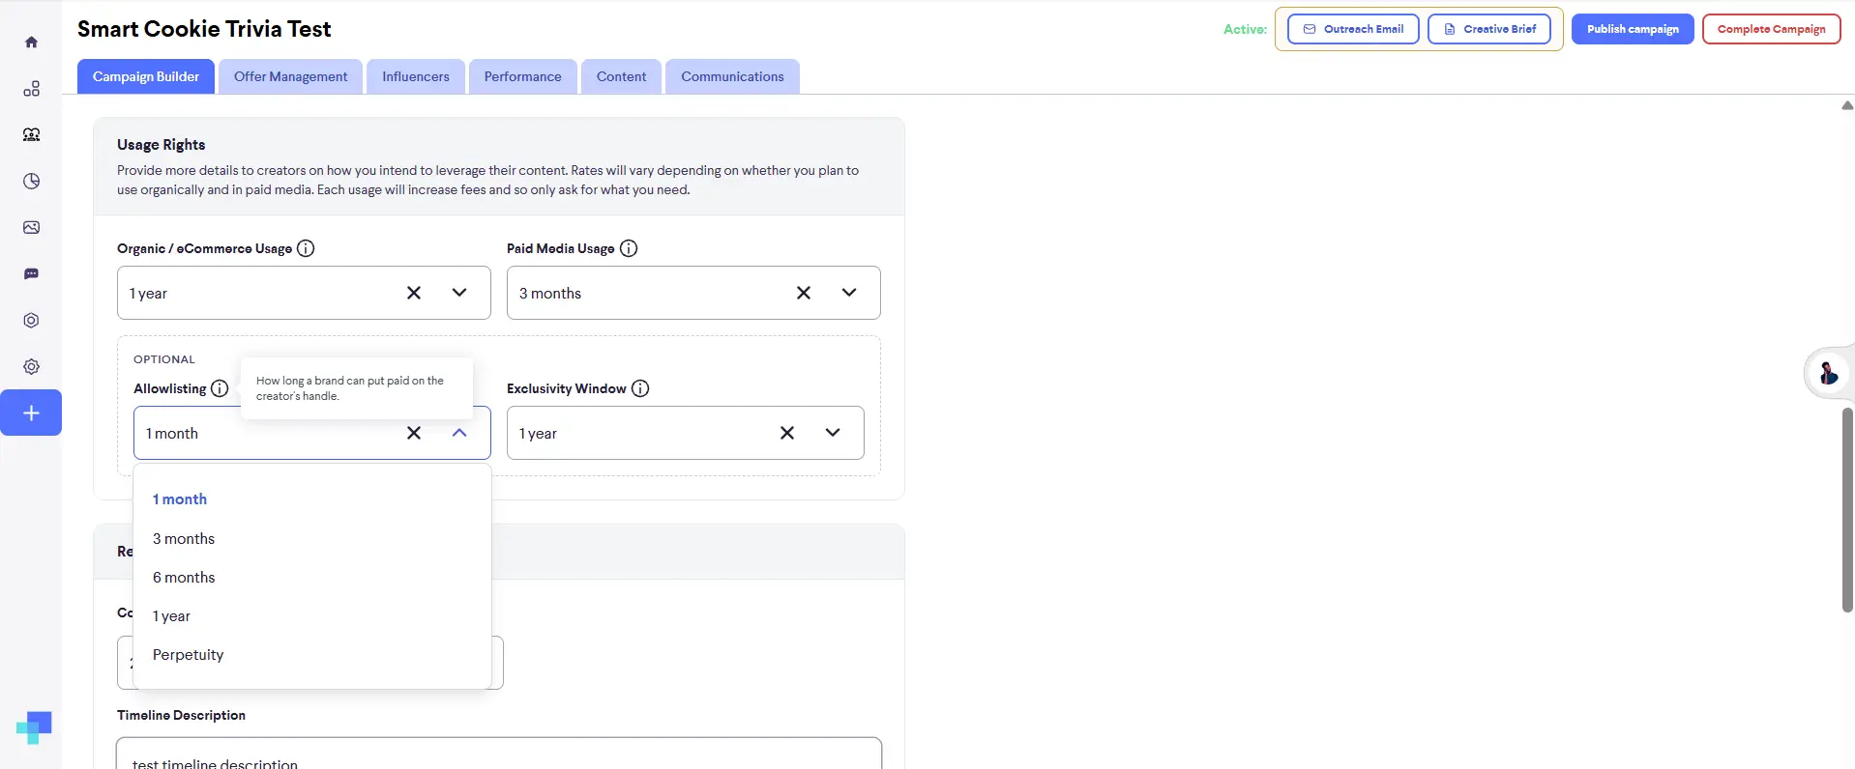Show the Allowlisting info icon
Image resolution: width=1855 pixels, height=769 pixels.
(220, 388)
